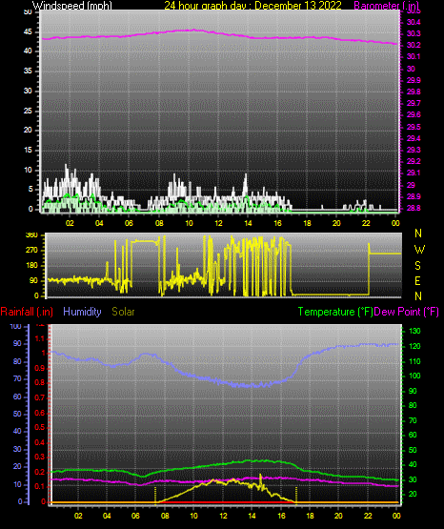This screenshot has width=444, height=529.
Task: Click the 06 hour tick under bottom graph
Action: 135,516
